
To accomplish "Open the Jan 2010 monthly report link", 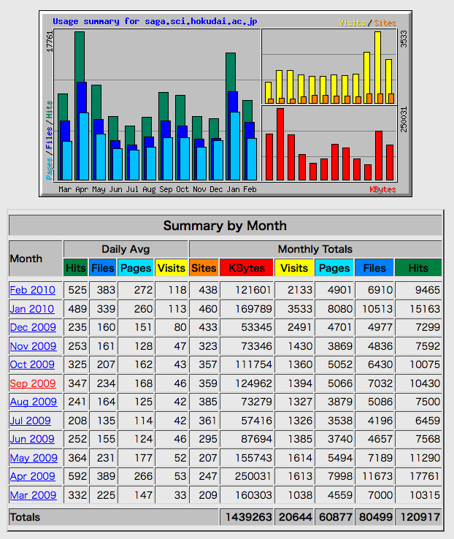I will (32, 309).
